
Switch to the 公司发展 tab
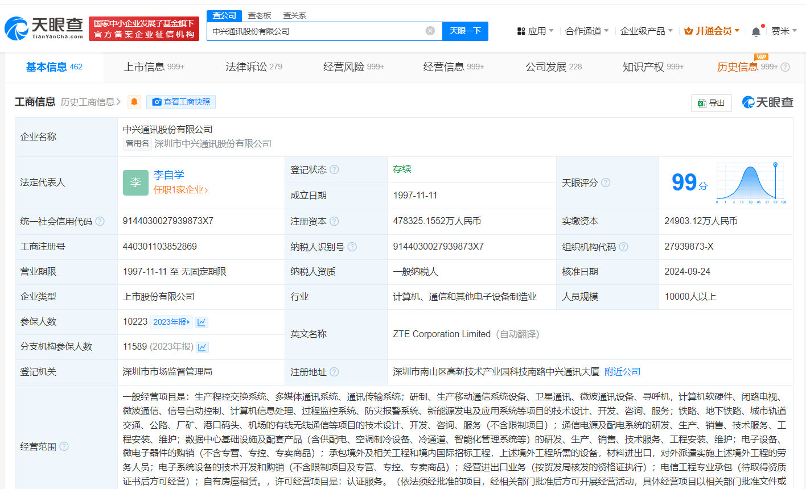[553, 67]
